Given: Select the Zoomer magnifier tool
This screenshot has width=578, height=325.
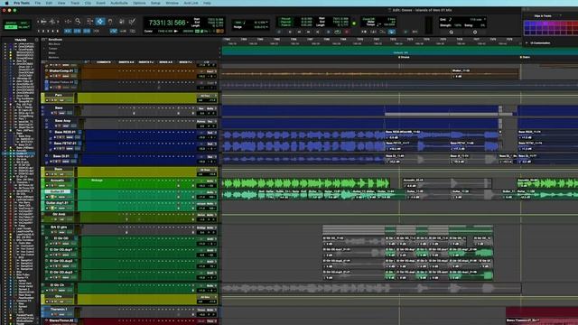Looking at the screenshot, I should point(78,22).
